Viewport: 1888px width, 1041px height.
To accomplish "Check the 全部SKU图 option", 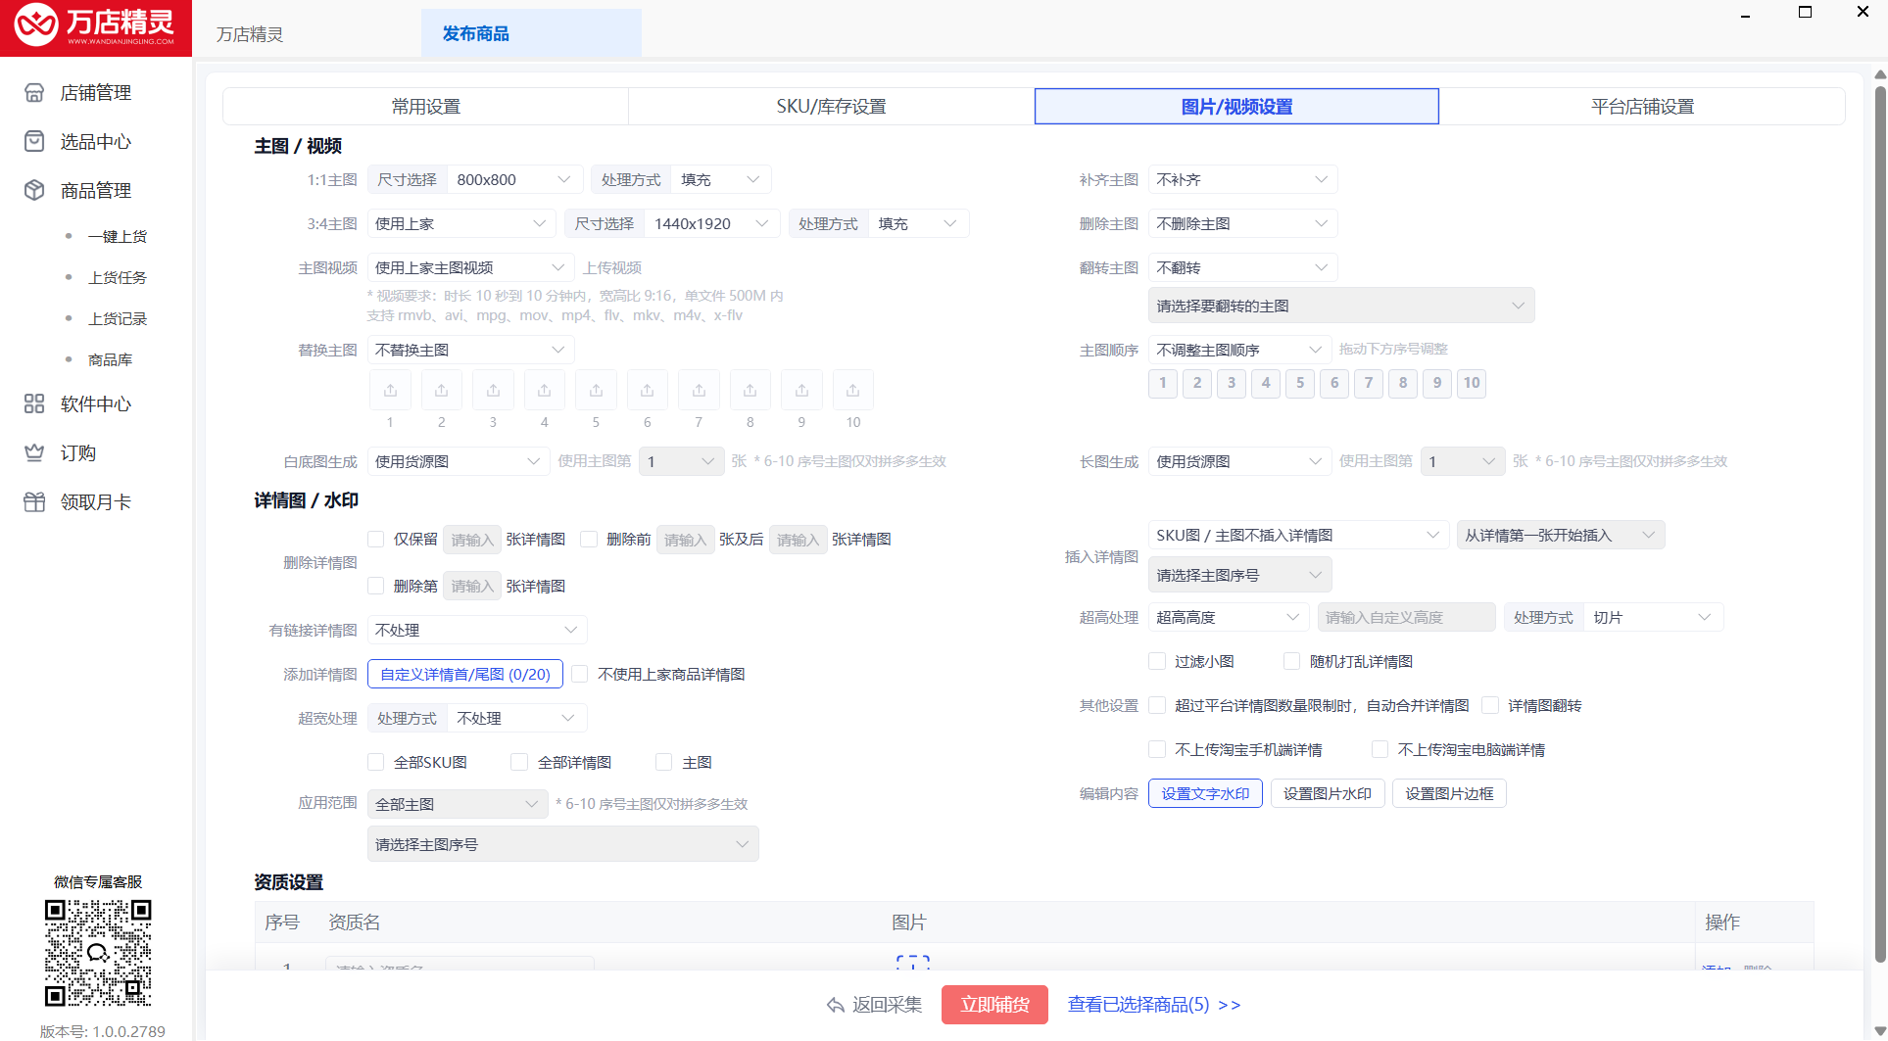I will (x=375, y=762).
